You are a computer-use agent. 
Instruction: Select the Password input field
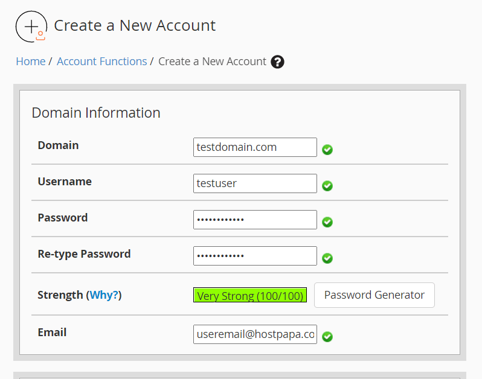pyautogui.click(x=255, y=220)
